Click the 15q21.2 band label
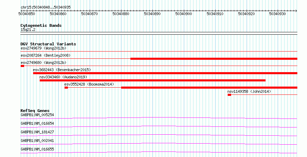The image size is (307, 157). [28, 30]
